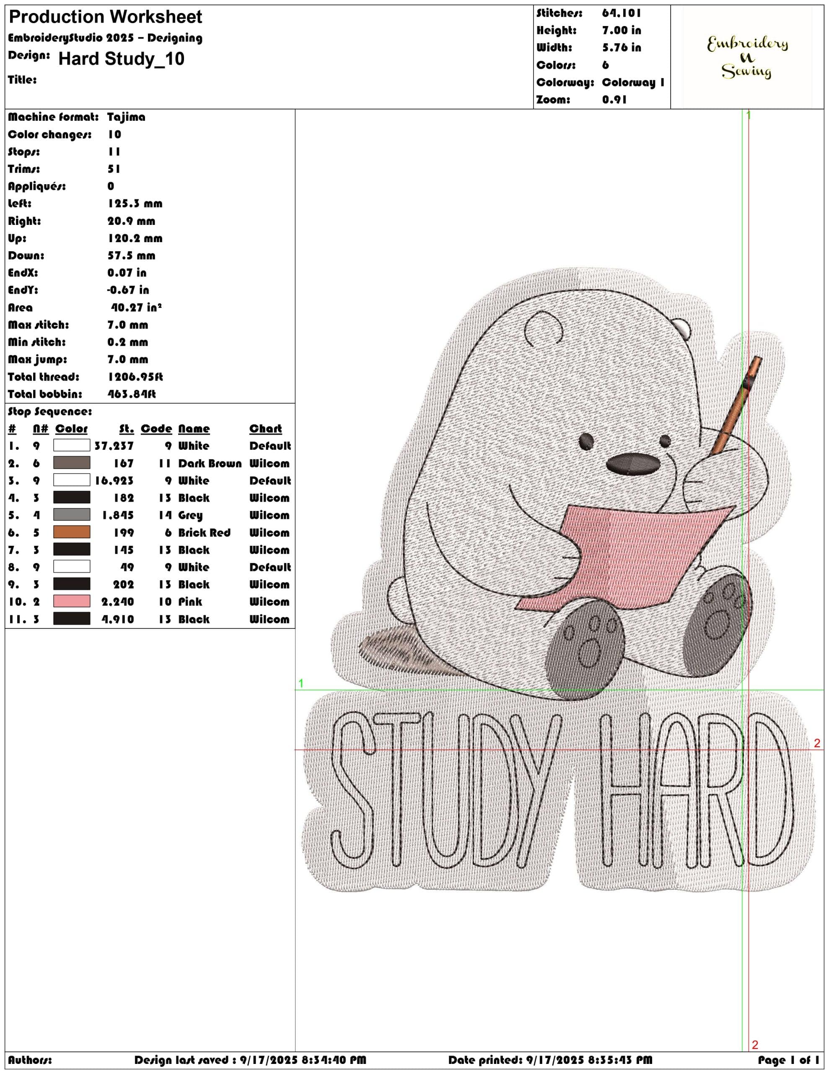
Task: Click the thread name "Brick Red"
Action: coord(205,532)
